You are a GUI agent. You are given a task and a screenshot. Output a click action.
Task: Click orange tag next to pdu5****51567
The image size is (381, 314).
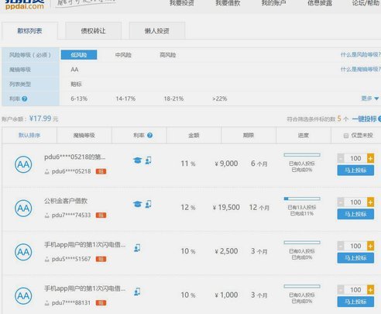point(101,259)
